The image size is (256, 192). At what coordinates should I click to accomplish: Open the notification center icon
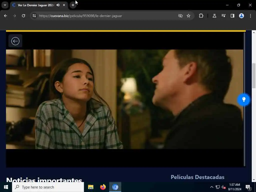[x=248, y=187]
